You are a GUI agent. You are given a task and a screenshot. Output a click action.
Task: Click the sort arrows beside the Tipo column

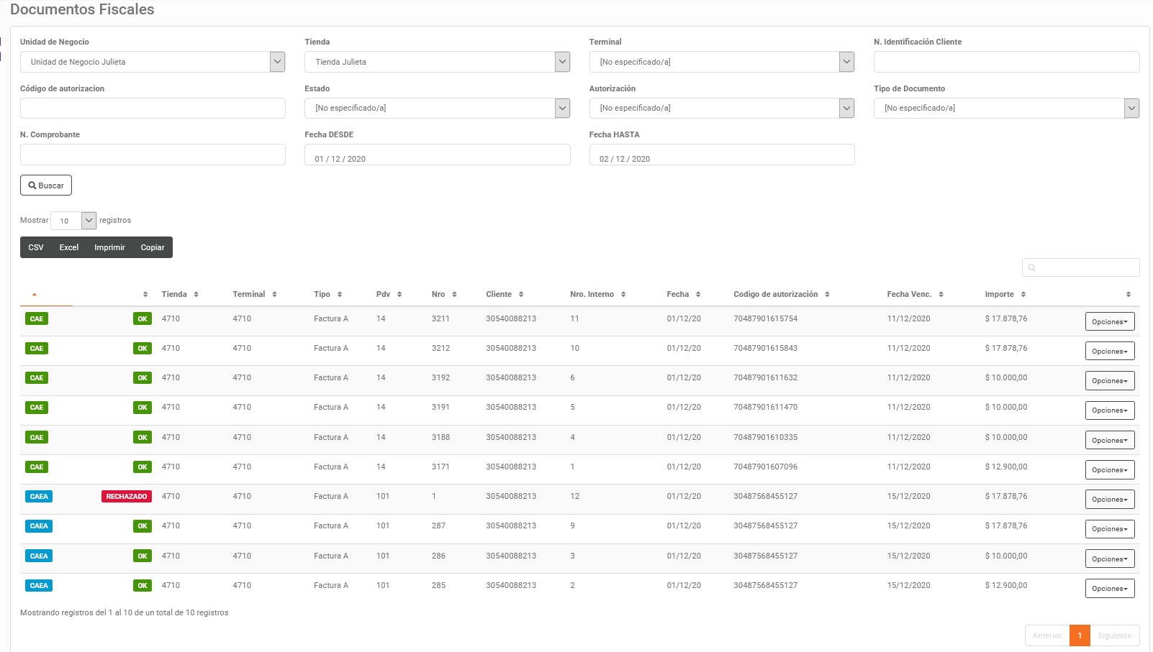[340, 295]
